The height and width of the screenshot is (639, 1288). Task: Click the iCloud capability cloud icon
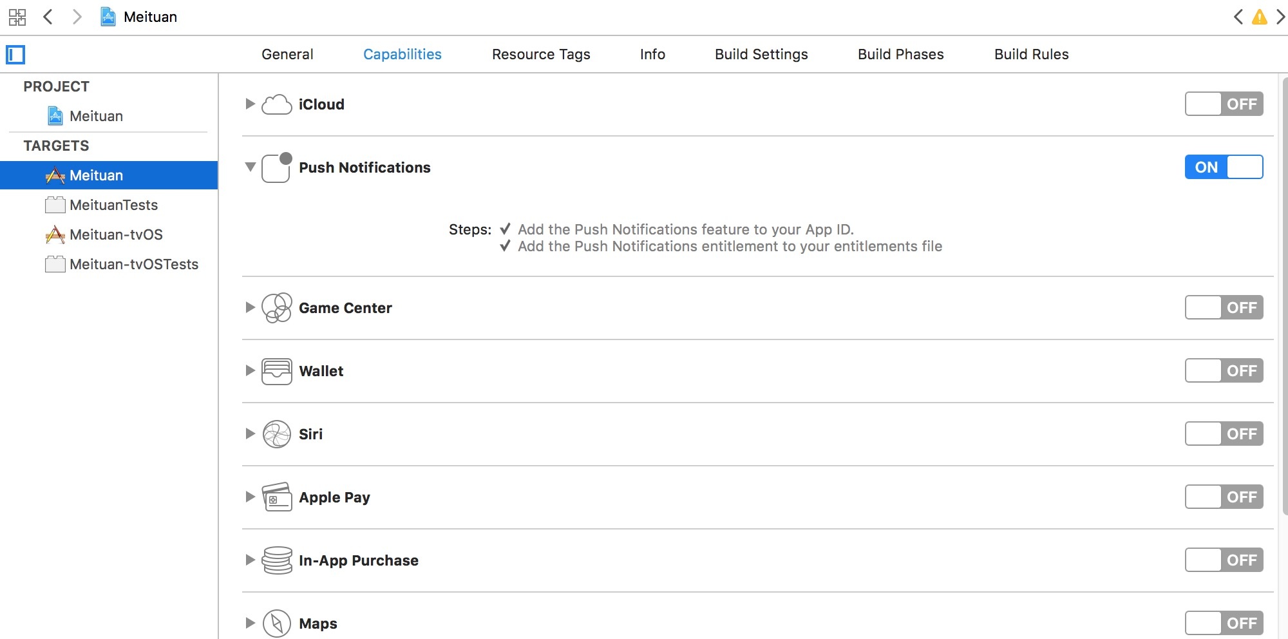(x=277, y=104)
